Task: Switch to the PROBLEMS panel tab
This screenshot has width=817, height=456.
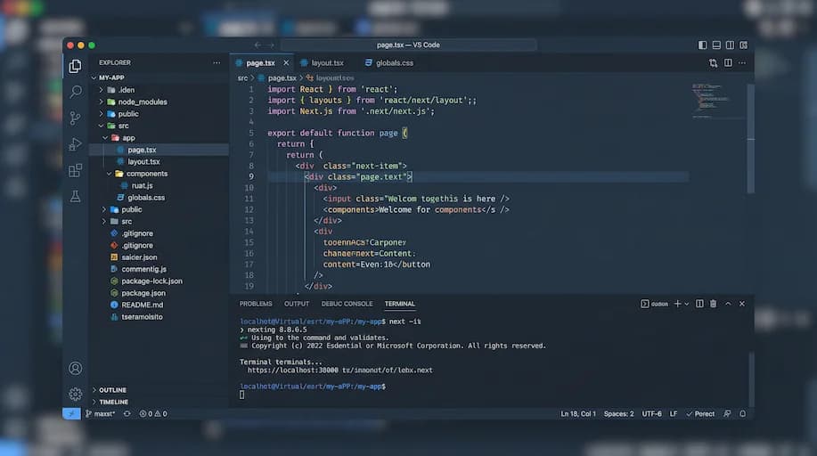Action: click(256, 304)
